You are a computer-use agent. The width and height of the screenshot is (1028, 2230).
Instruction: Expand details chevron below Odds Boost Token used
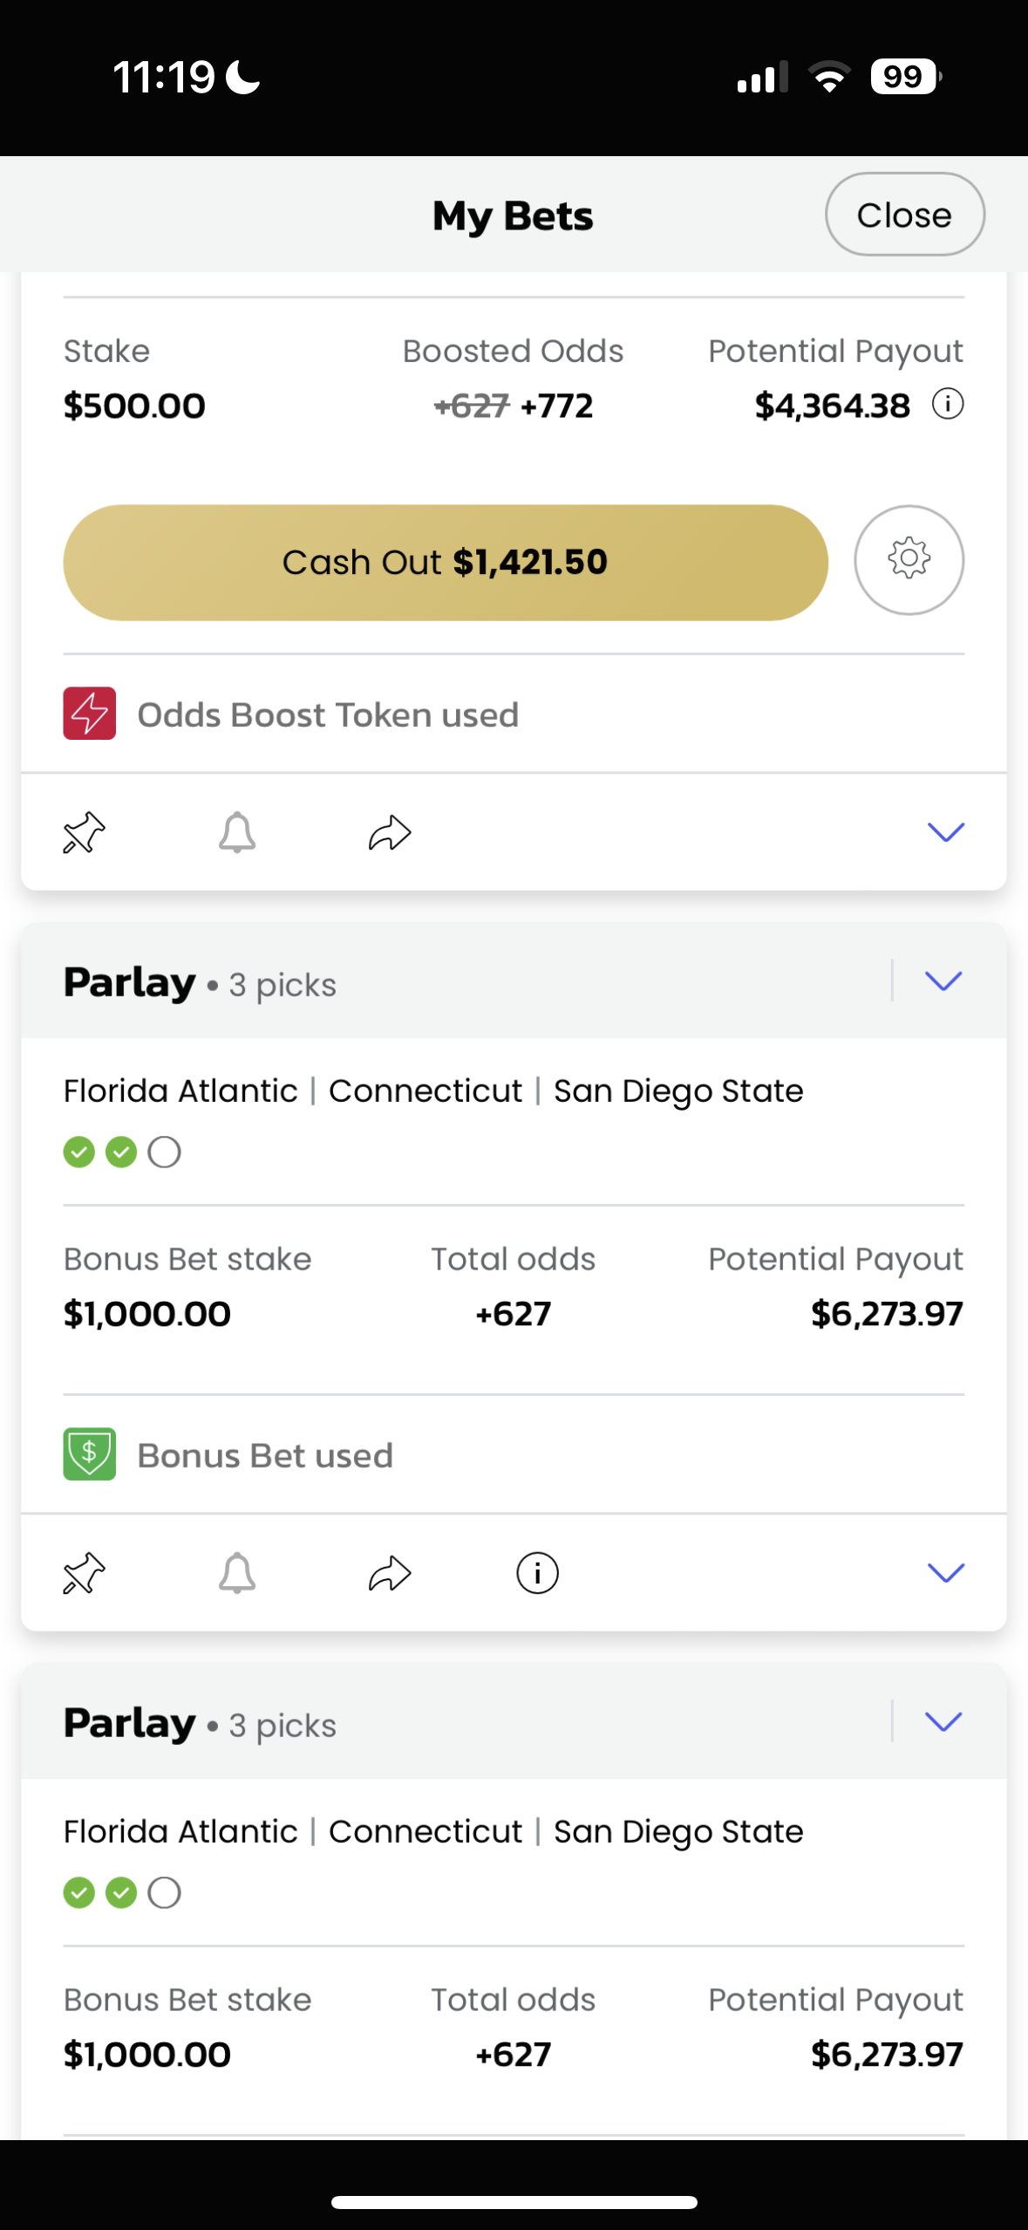(945, 832)
